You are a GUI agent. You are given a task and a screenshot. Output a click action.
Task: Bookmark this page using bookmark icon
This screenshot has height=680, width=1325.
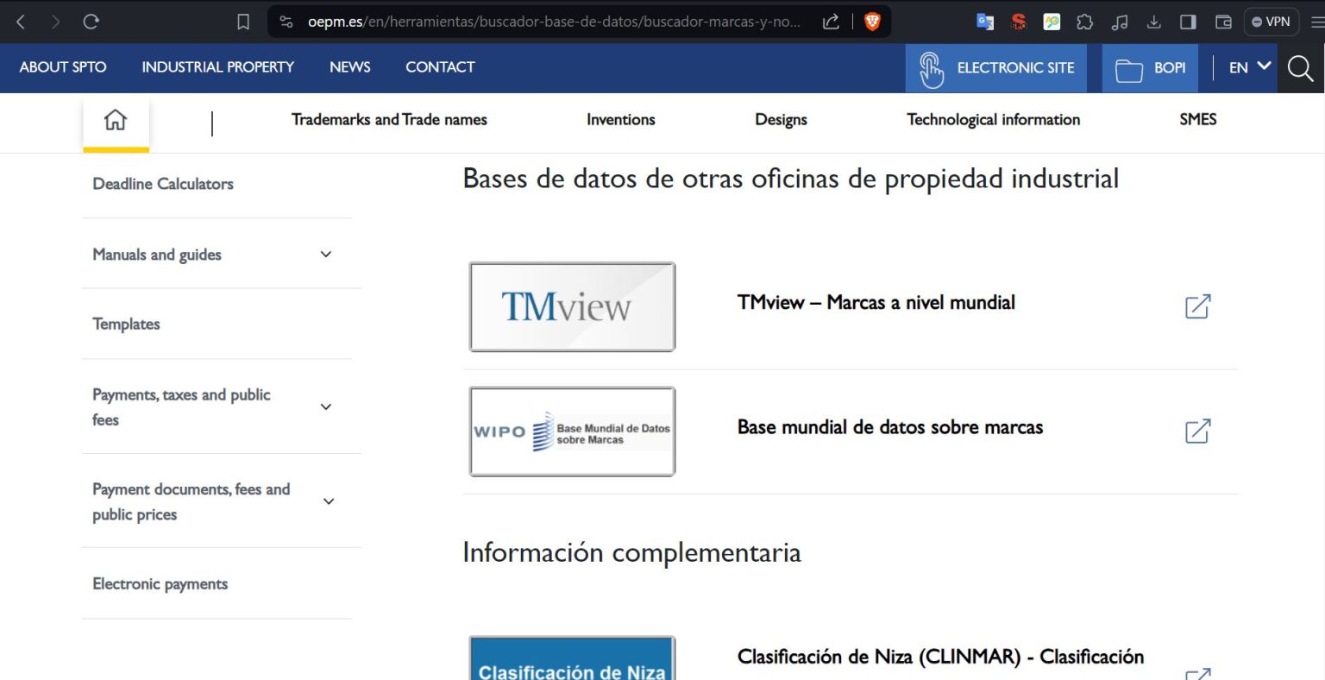tap(243, 22)
